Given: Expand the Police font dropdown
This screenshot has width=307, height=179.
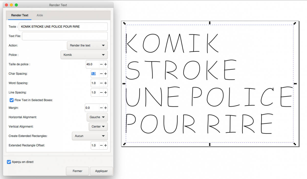Looking at the screenshot, I should [84, 55].
